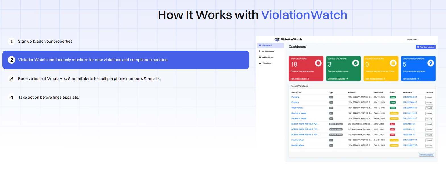Click the map pin icon on Monitored Locations card
This screenshot has width=446, height=174.
(x=431, y=63)
